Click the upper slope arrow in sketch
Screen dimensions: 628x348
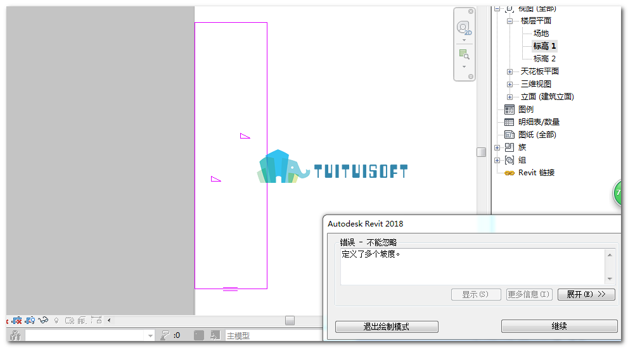(x=245, y=136)
